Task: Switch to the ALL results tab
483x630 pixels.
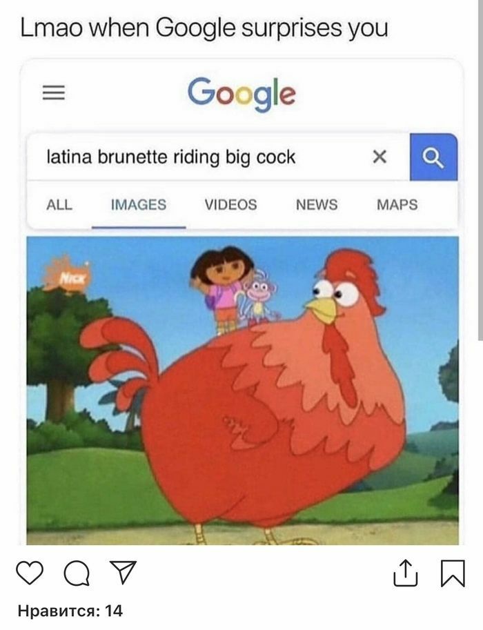Action: pos(59,205)
